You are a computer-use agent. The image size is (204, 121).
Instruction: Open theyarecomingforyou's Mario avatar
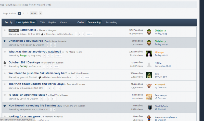tap(149, 118)
